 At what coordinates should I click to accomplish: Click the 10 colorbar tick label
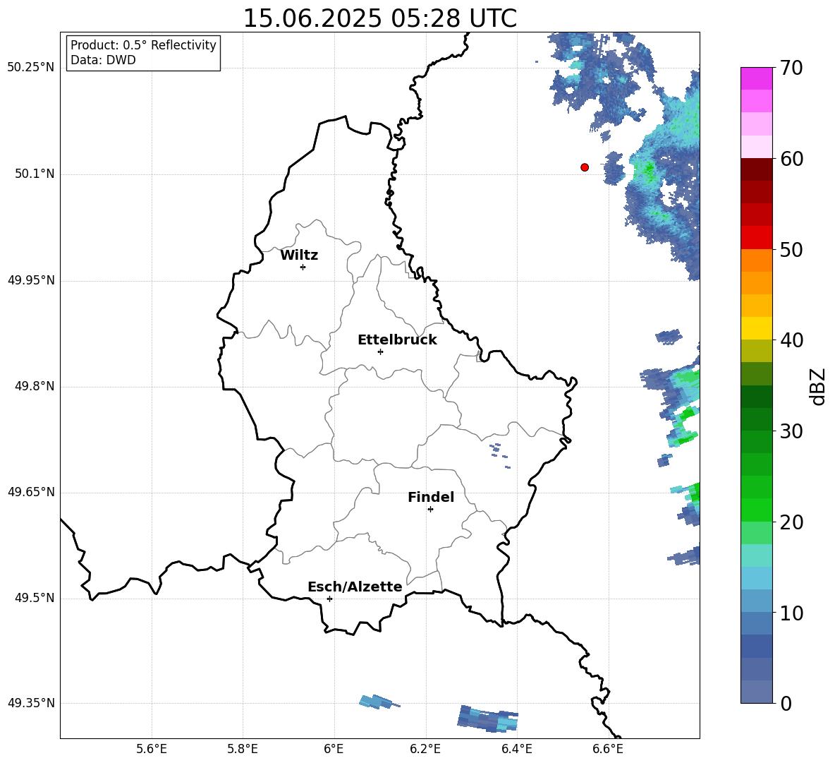click(791, 613)
